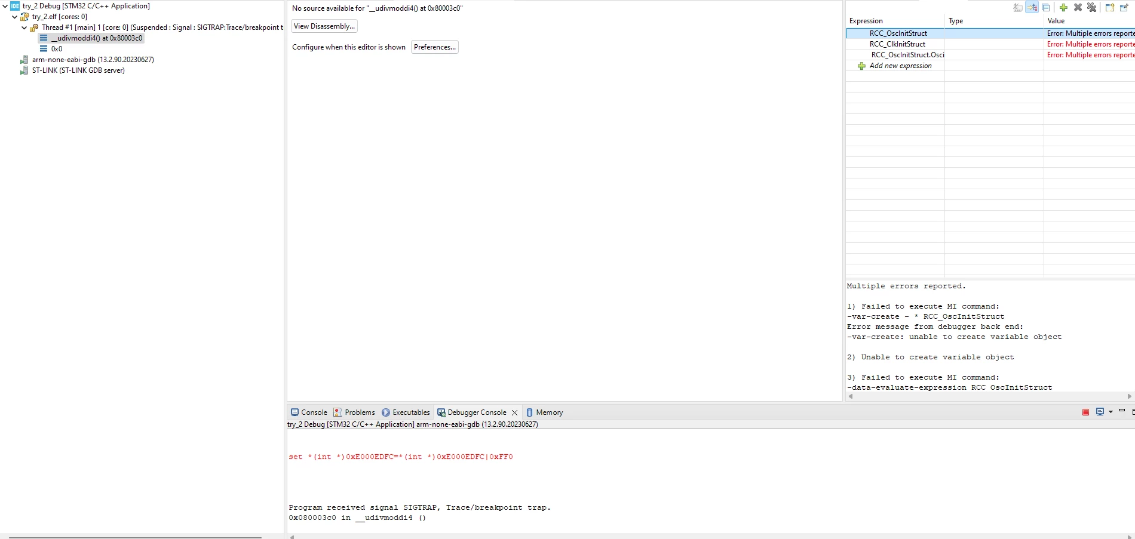Click the Expression column header

[x=895, y=21]
